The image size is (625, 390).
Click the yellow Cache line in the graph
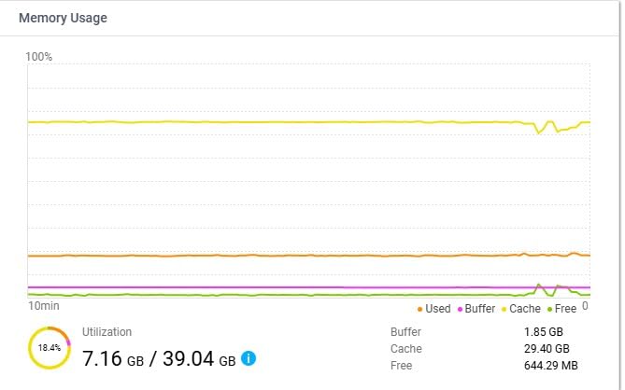pyautogui.click(x=279, y=122)
